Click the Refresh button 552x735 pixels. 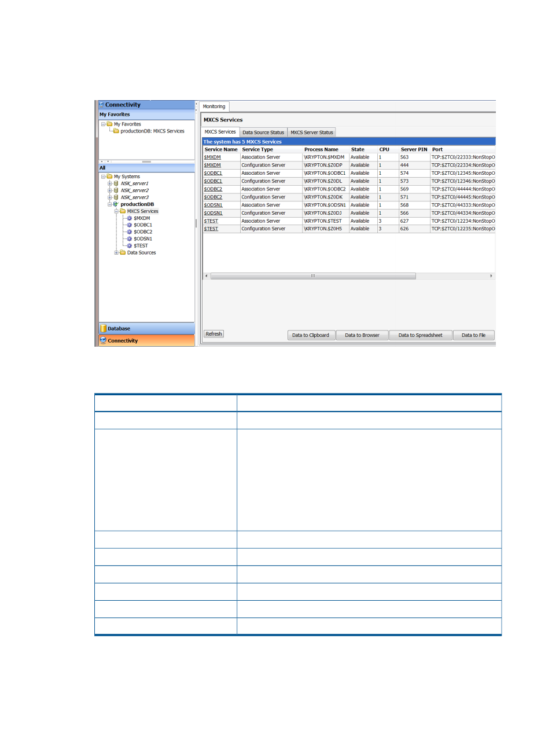point(214,334)
